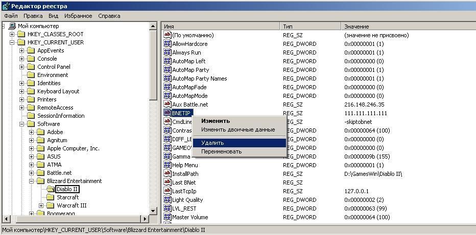Collapse the Software key

coord(22,124)
